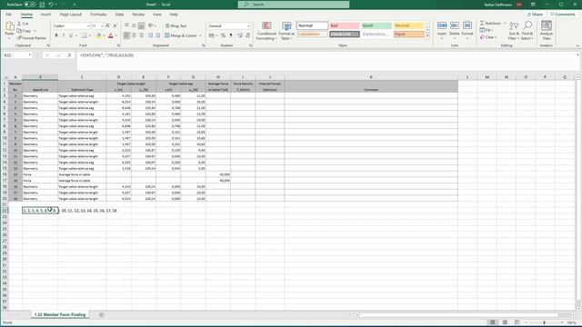Click the Conditional Formatting icon
This screenshot has width=582, height=327.
tap(266, 25)
